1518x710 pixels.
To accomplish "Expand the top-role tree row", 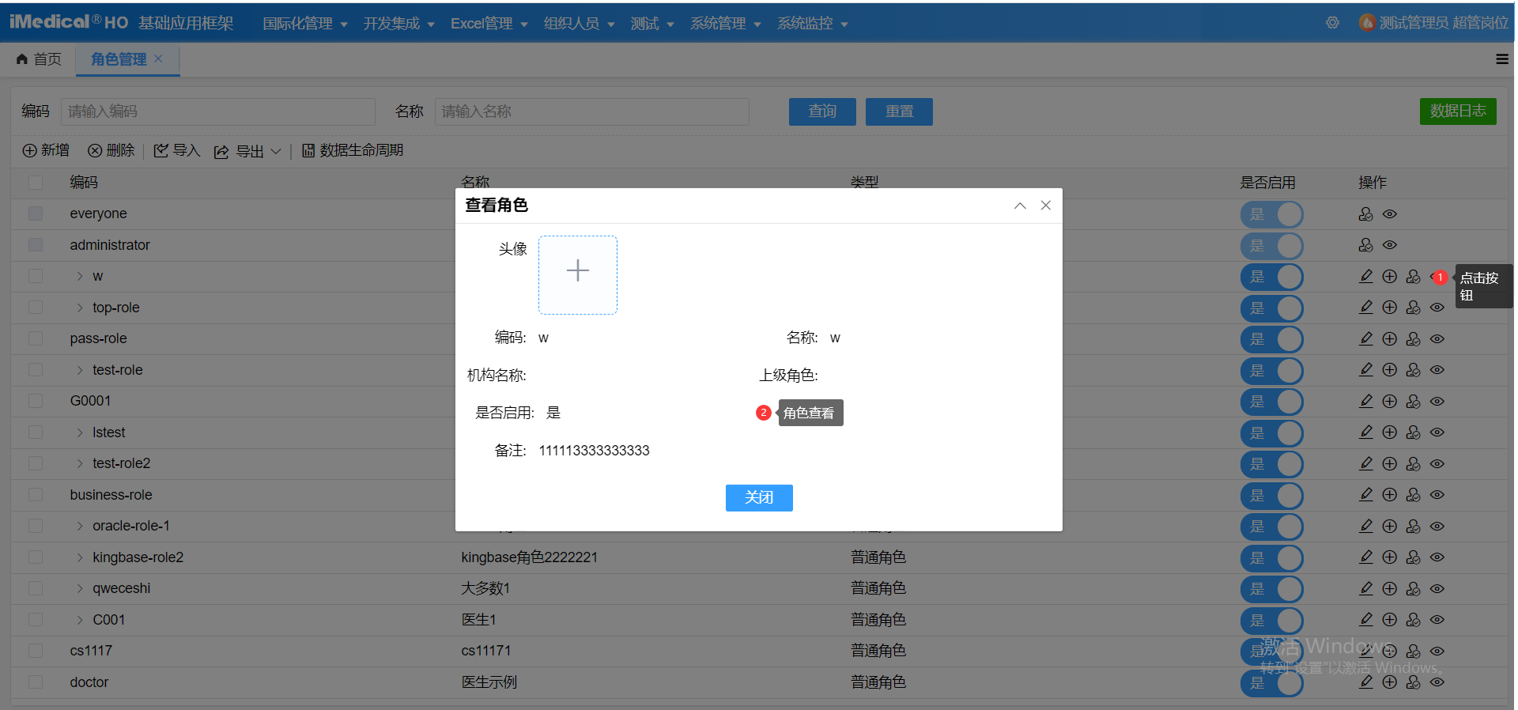I will tap(80, 308).
